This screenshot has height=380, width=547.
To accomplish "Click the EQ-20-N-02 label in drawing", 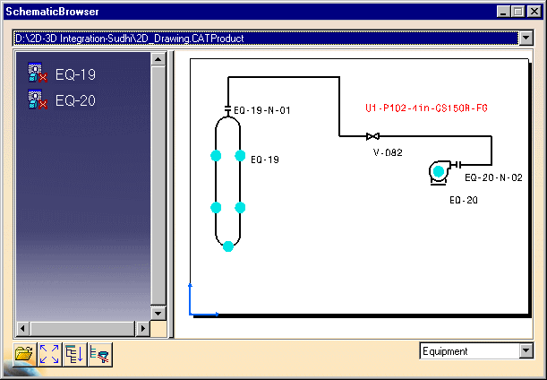I will click(x=493, y=177).
